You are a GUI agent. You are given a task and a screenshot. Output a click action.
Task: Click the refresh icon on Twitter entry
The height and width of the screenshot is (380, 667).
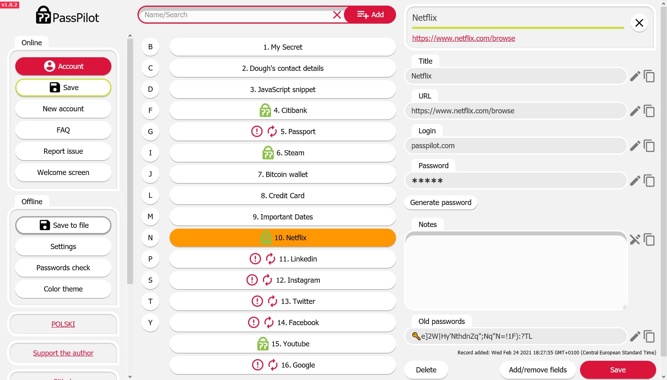point(273,301)
